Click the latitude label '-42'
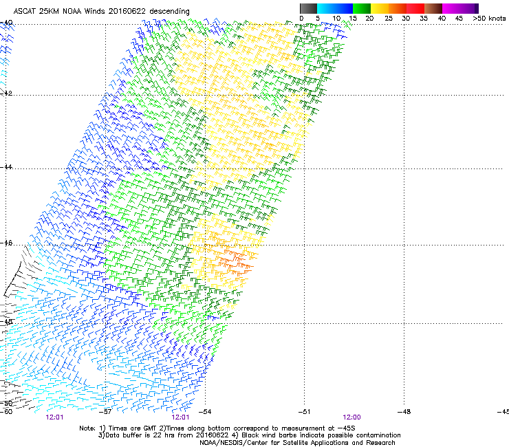Screen dimensions: 509x447 click(6, 93)
